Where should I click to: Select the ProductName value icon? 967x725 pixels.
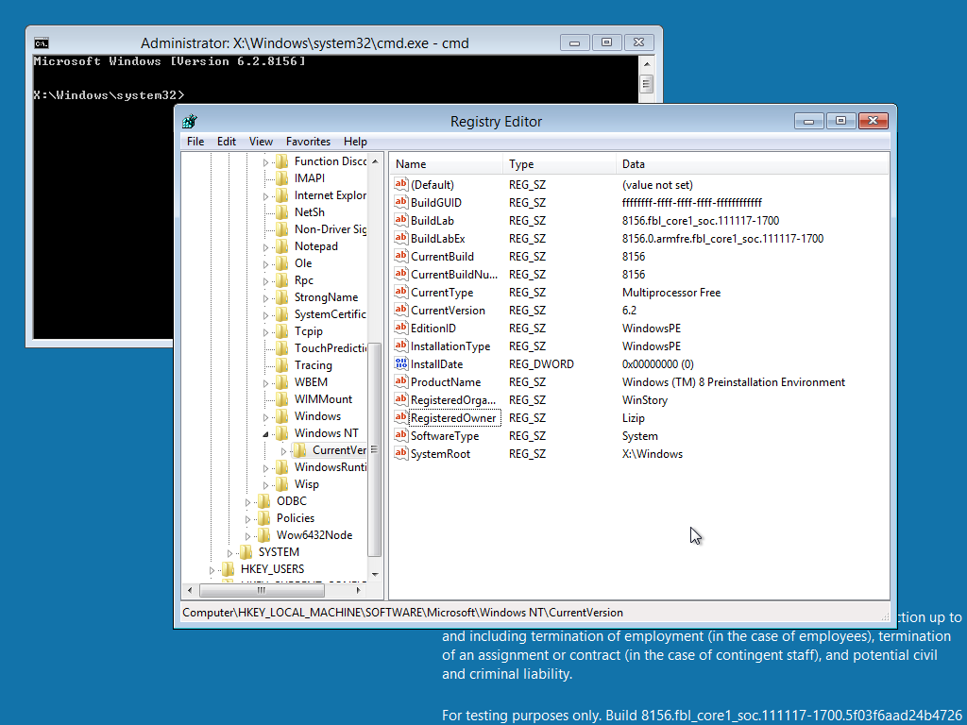click(400, 382)
